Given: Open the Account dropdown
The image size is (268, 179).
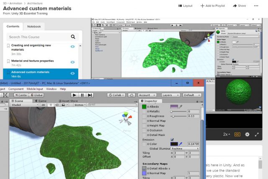Looking at the screenshot, I should [x=147, y=95].
